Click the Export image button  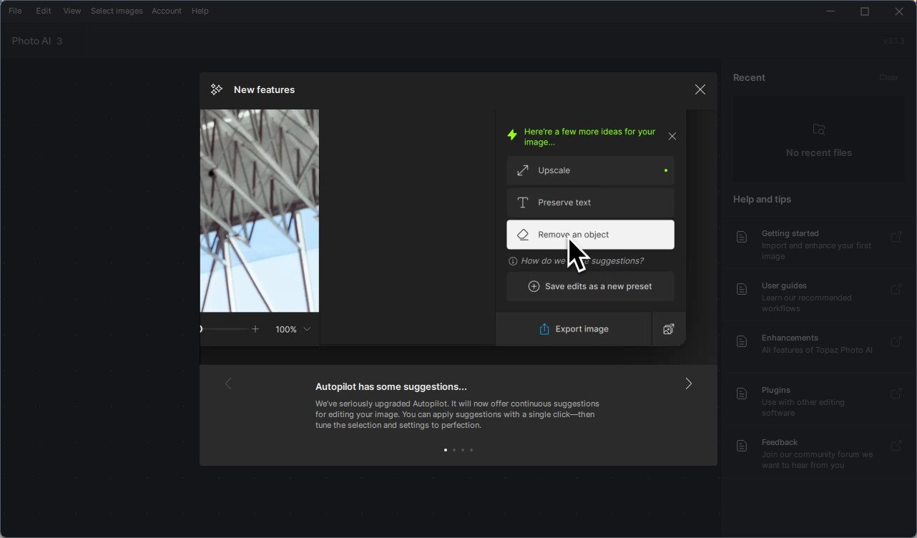[x=574, y=329]
